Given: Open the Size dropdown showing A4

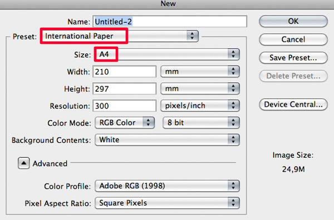Looking at the screenshot, I should 167,54.
